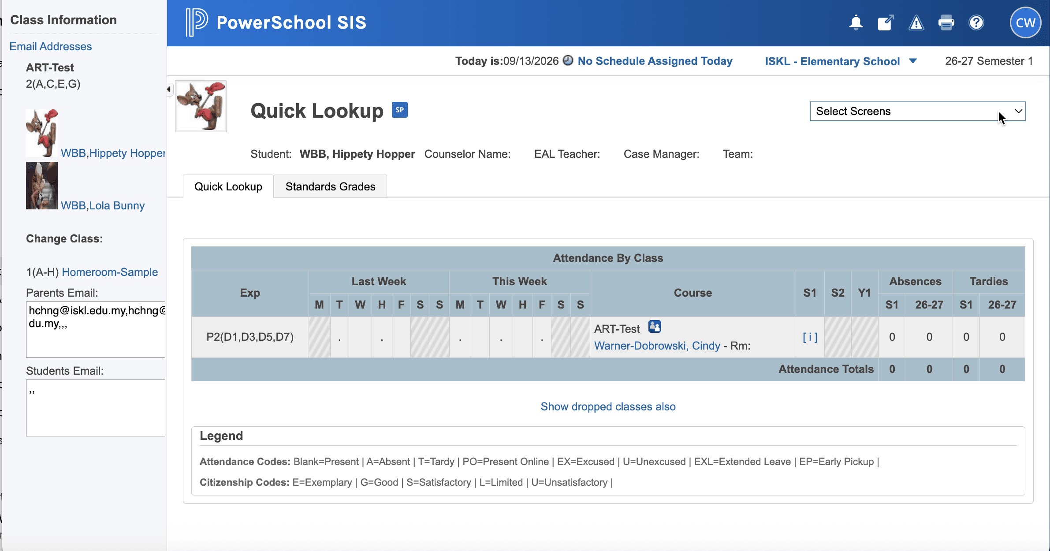Screen dimensions: 1050x551
Task: Click the open-in-new-window icon in header
Action: tap(886, 22)
